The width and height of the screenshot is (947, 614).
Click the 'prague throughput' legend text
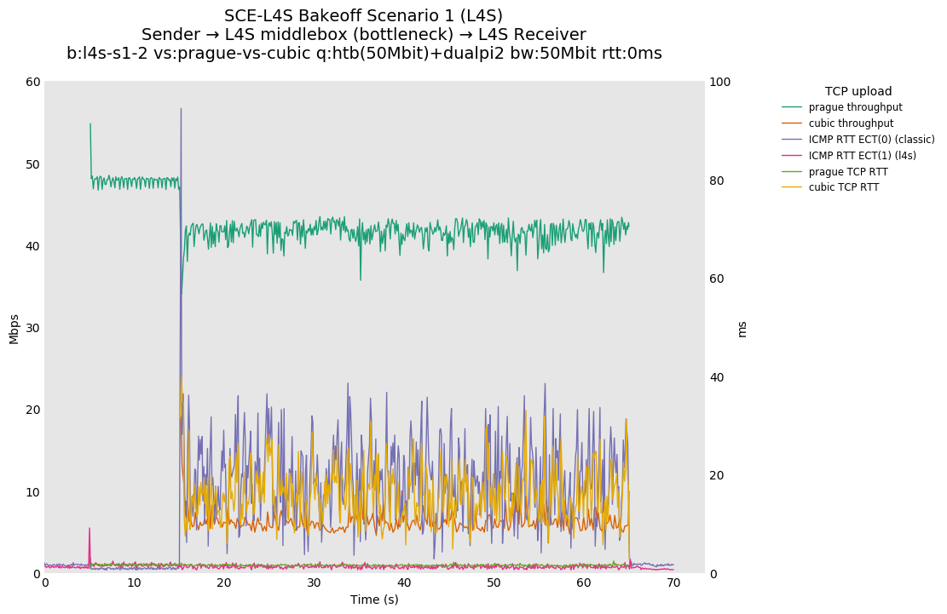[855, 107]
